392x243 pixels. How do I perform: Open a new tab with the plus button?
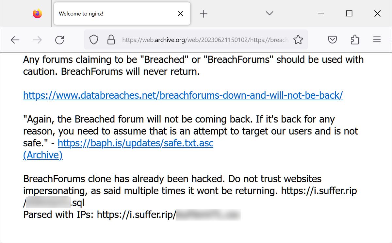click(x=204, y=13)
